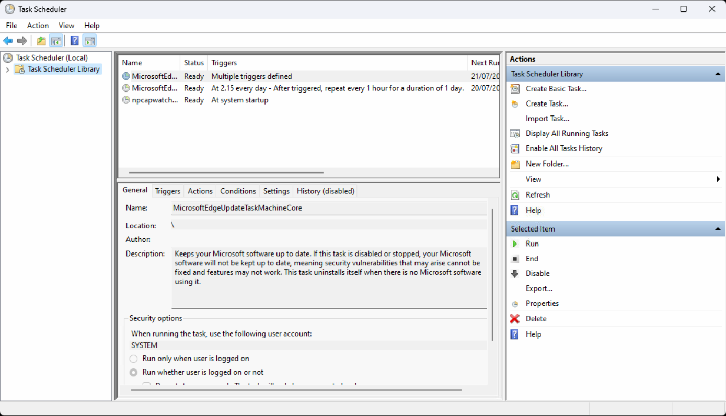The image size is (726, 416).
Task: Open the Action menu
Action: [x=38, y=26]
